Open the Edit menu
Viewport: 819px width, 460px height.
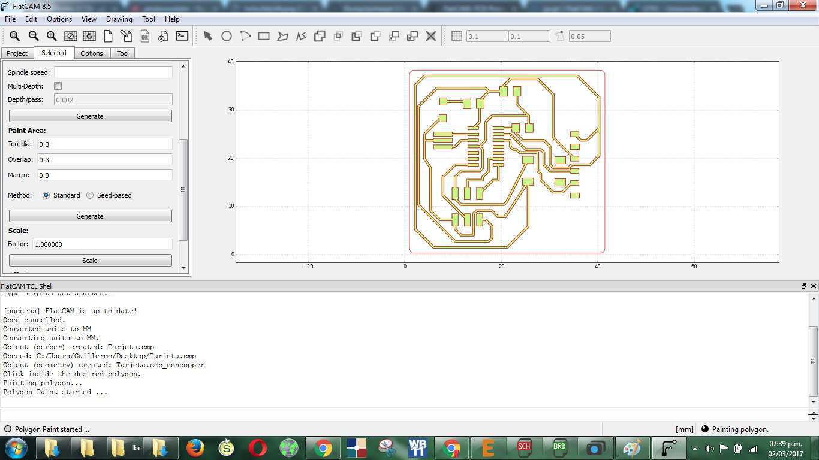(x=31, y=19)
